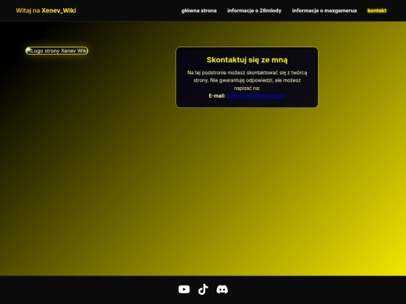Go to the główna strona menu item
This screenshot has height=304, width=406.
pos(198,11)
